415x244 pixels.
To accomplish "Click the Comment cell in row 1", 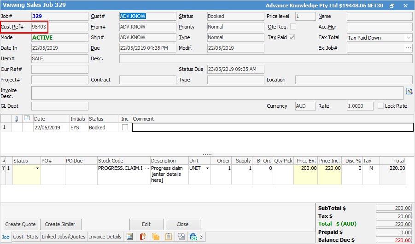I will pos(273,127).
